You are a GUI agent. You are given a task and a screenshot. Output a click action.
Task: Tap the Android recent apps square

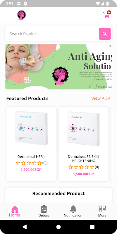(x=92, y=227)
